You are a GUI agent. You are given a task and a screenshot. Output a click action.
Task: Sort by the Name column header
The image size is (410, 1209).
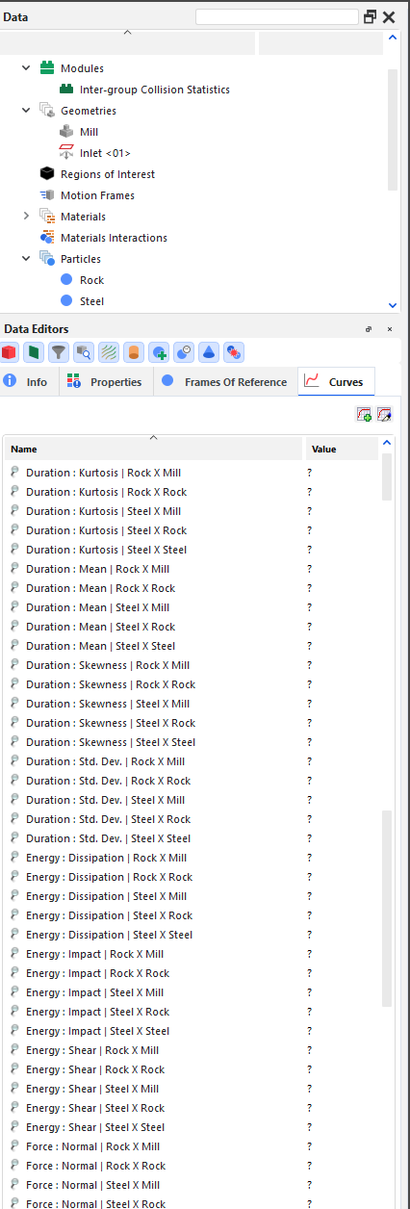coord(153,450)
